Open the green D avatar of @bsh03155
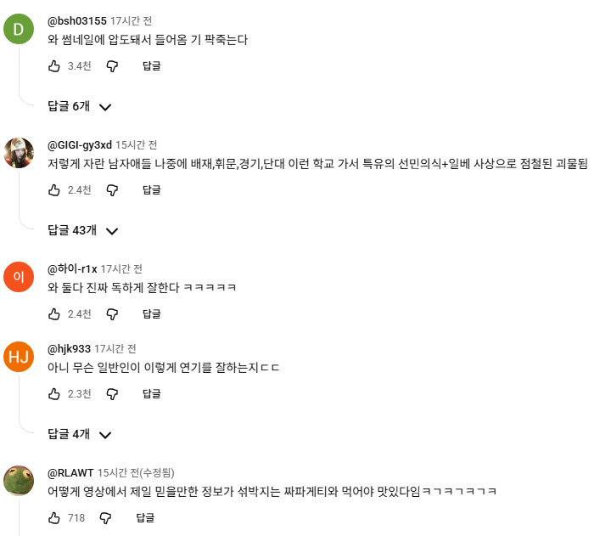This screenshot has width=594, height=536. coord(19,29)
